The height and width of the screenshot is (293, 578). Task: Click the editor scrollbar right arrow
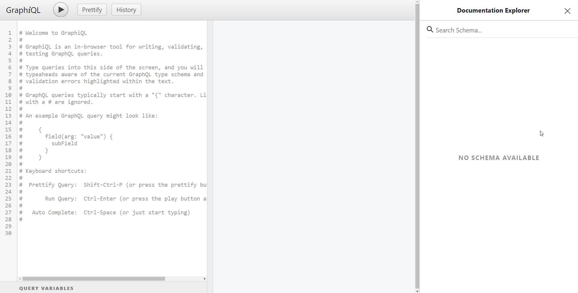[x=205, y=279]
